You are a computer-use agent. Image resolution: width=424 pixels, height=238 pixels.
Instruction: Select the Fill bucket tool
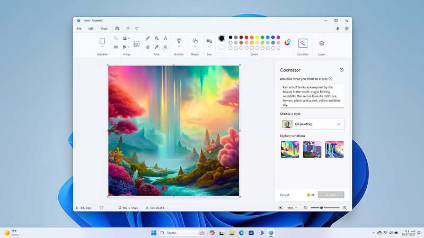tap(156, 38)
